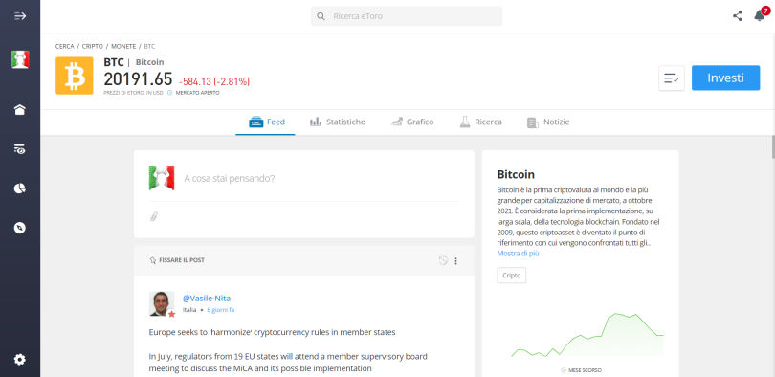The height and width of the screenshot is (377, 775).
Task: Expand description with Mostra di più
Action: [x=518, y=254]
